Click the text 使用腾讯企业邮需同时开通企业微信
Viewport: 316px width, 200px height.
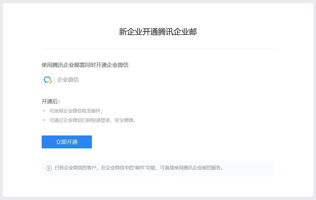(85, 65)
